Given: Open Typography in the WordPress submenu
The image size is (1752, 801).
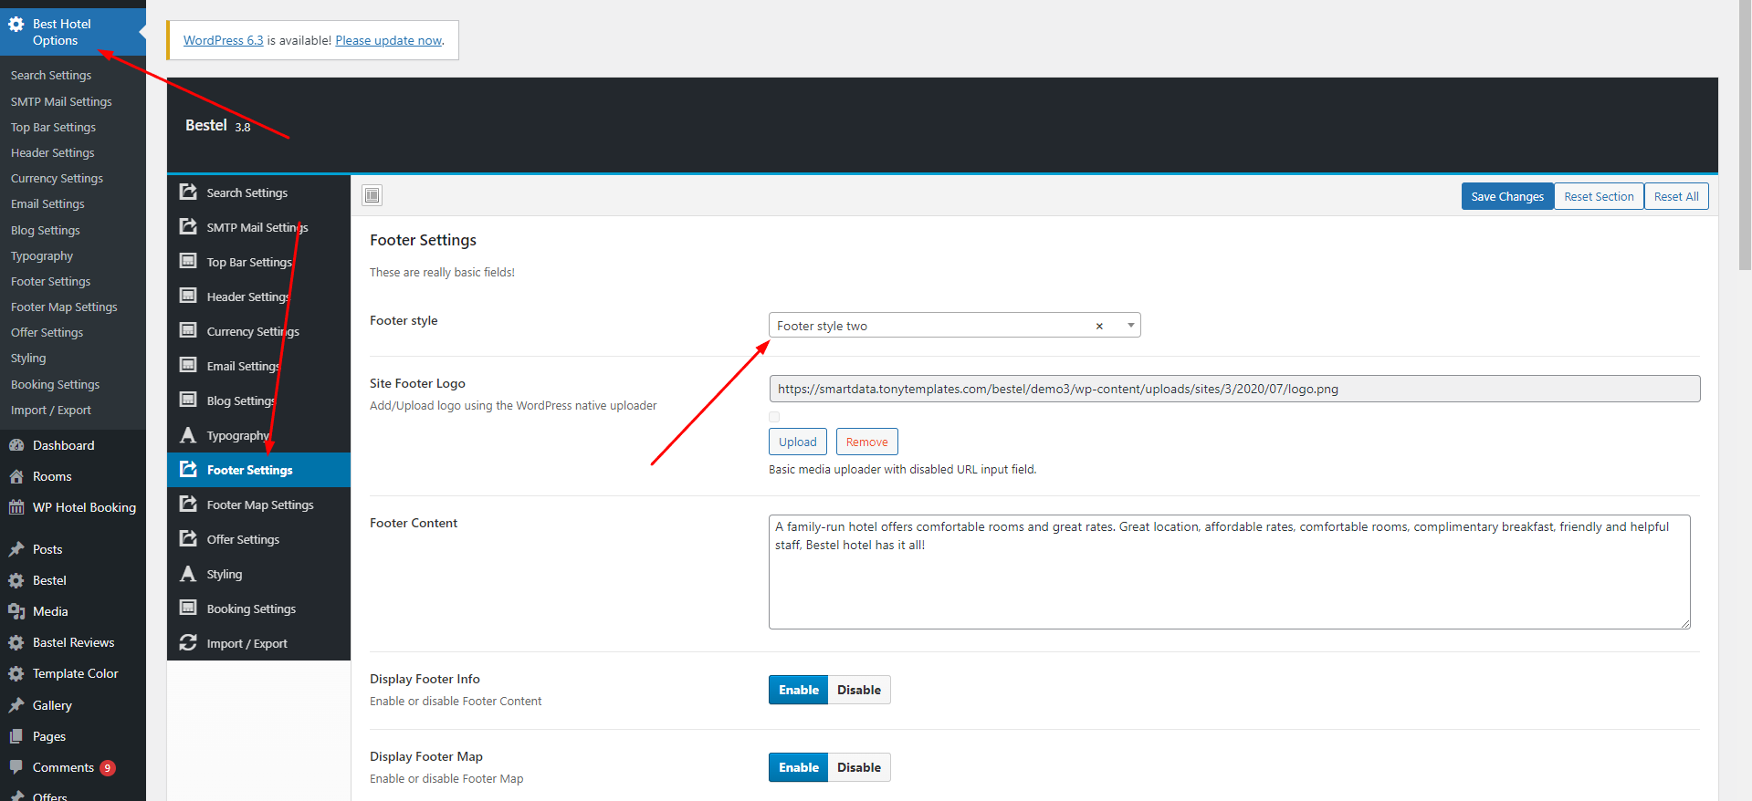Looking at the screenshot, I should tap(42, 256).
